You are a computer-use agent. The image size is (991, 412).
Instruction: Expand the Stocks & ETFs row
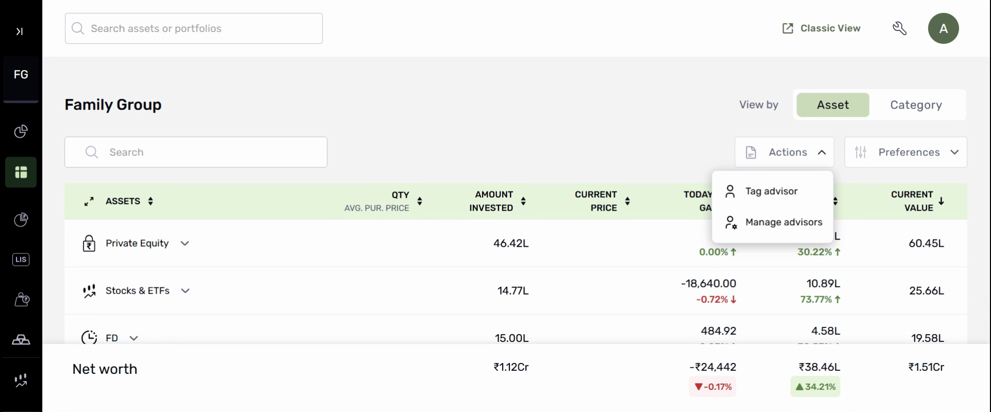(x=185, y=291)
